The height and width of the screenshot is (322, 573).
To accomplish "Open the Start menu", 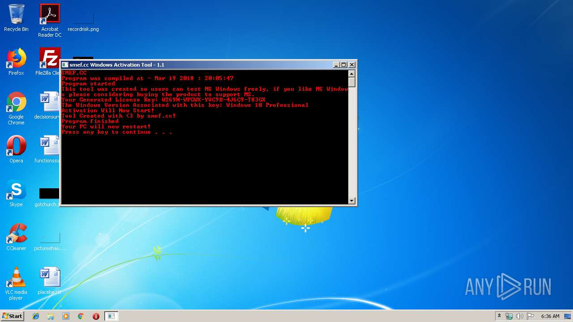I will click(x=12, y=316).
